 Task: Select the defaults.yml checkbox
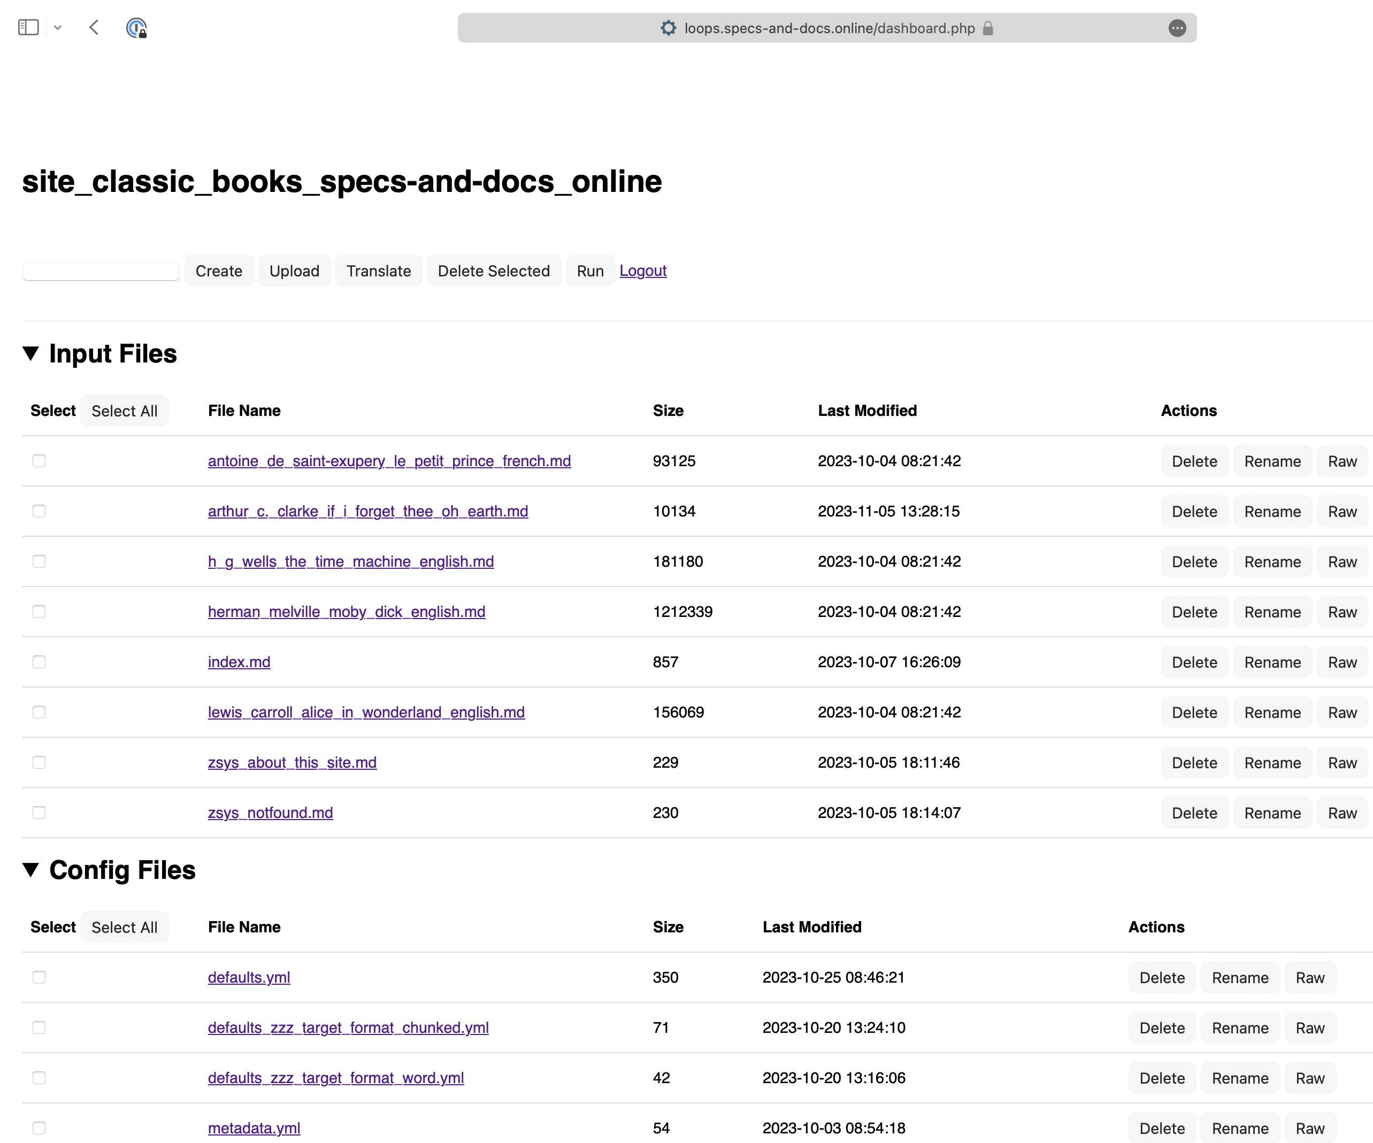pos(39,977)
